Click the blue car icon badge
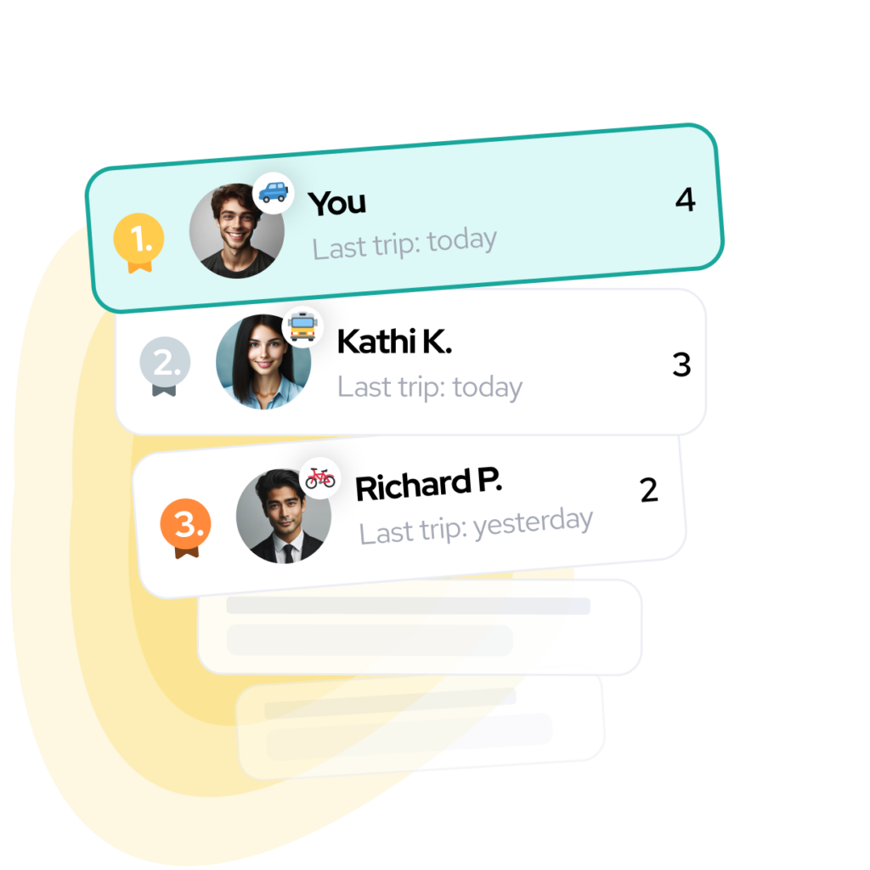 click(x=273, y=193)
